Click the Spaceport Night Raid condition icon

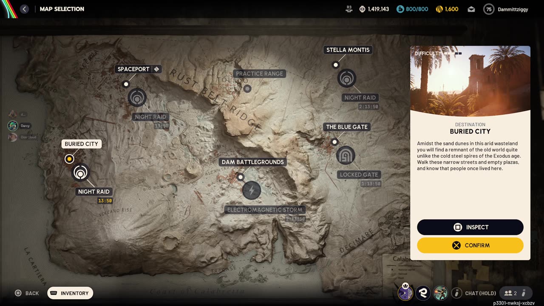coord(137,98)
